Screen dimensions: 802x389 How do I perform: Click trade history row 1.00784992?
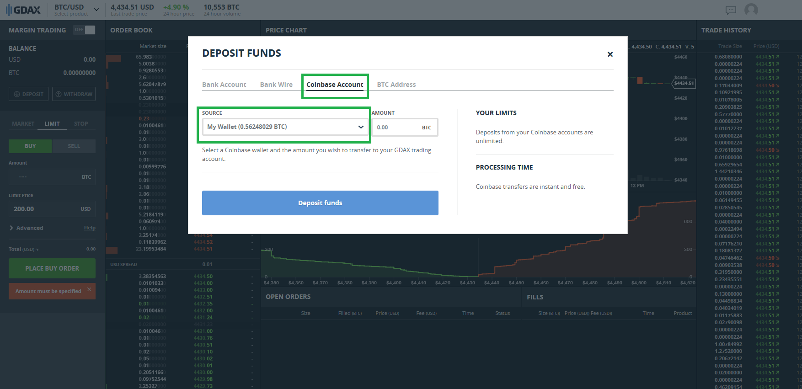click(749, 344)
